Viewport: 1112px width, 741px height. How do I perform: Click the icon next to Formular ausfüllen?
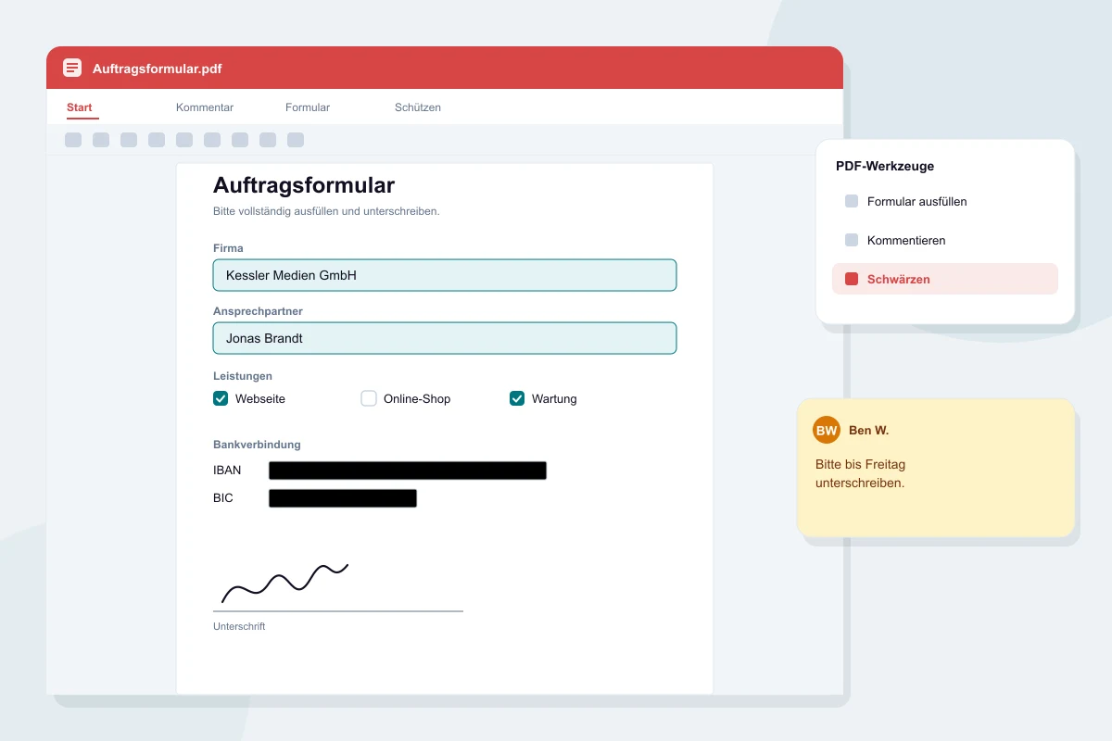click(852, 201)
